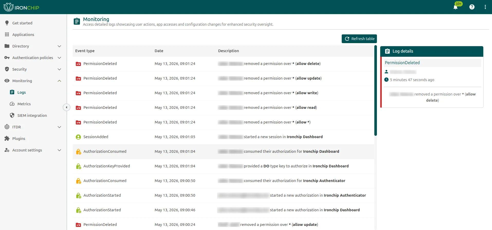492x230 pixels.
Task: Click the Logs clipboard icon in sidebar
Action: click(x=12, y=92)
